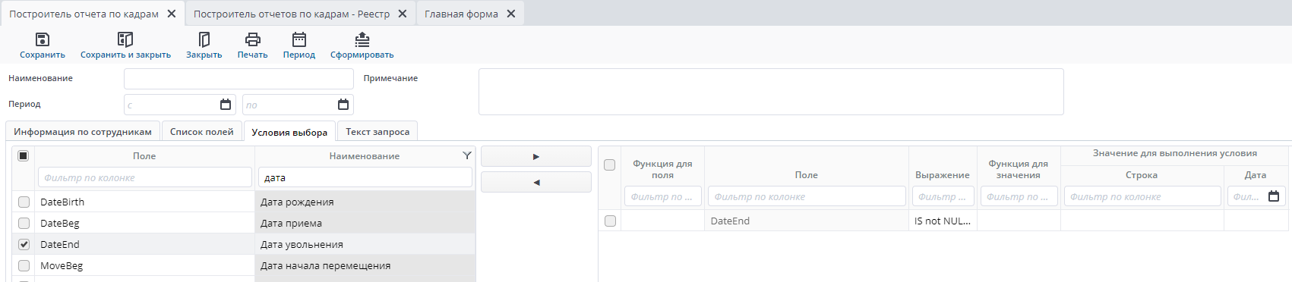Click the Период calendar toolbar icon
Image resolution: width=1292 pixels, height=282 pixels.
tap(299, 39)
